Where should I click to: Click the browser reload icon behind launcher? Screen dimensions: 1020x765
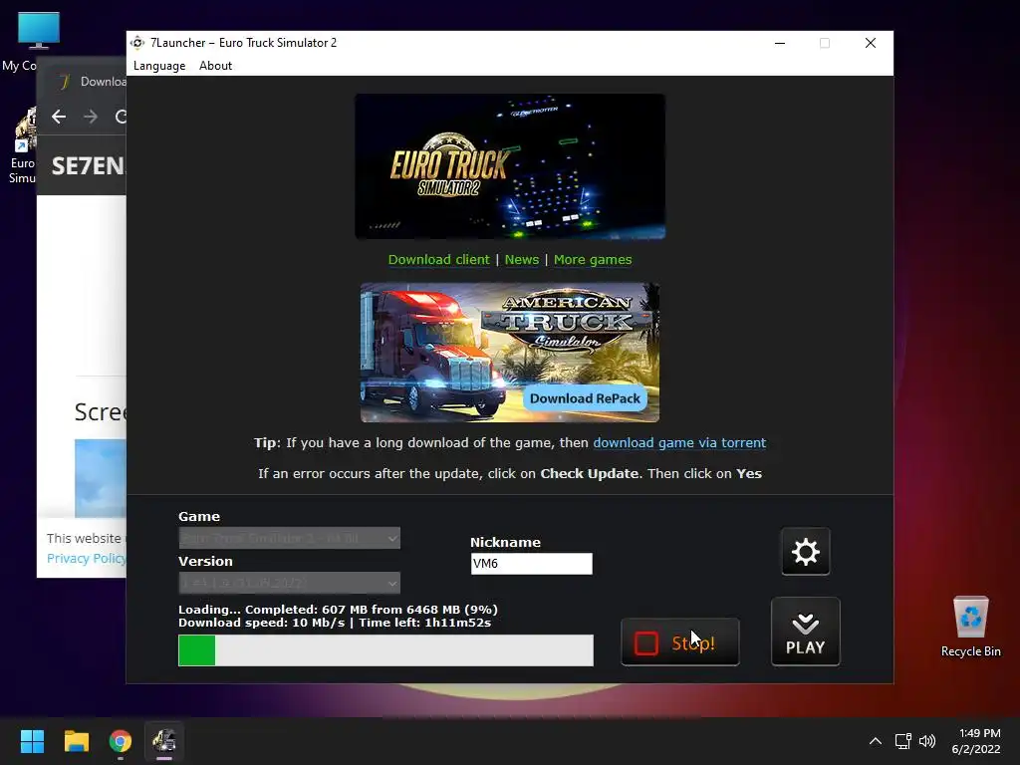click(121, 117)
